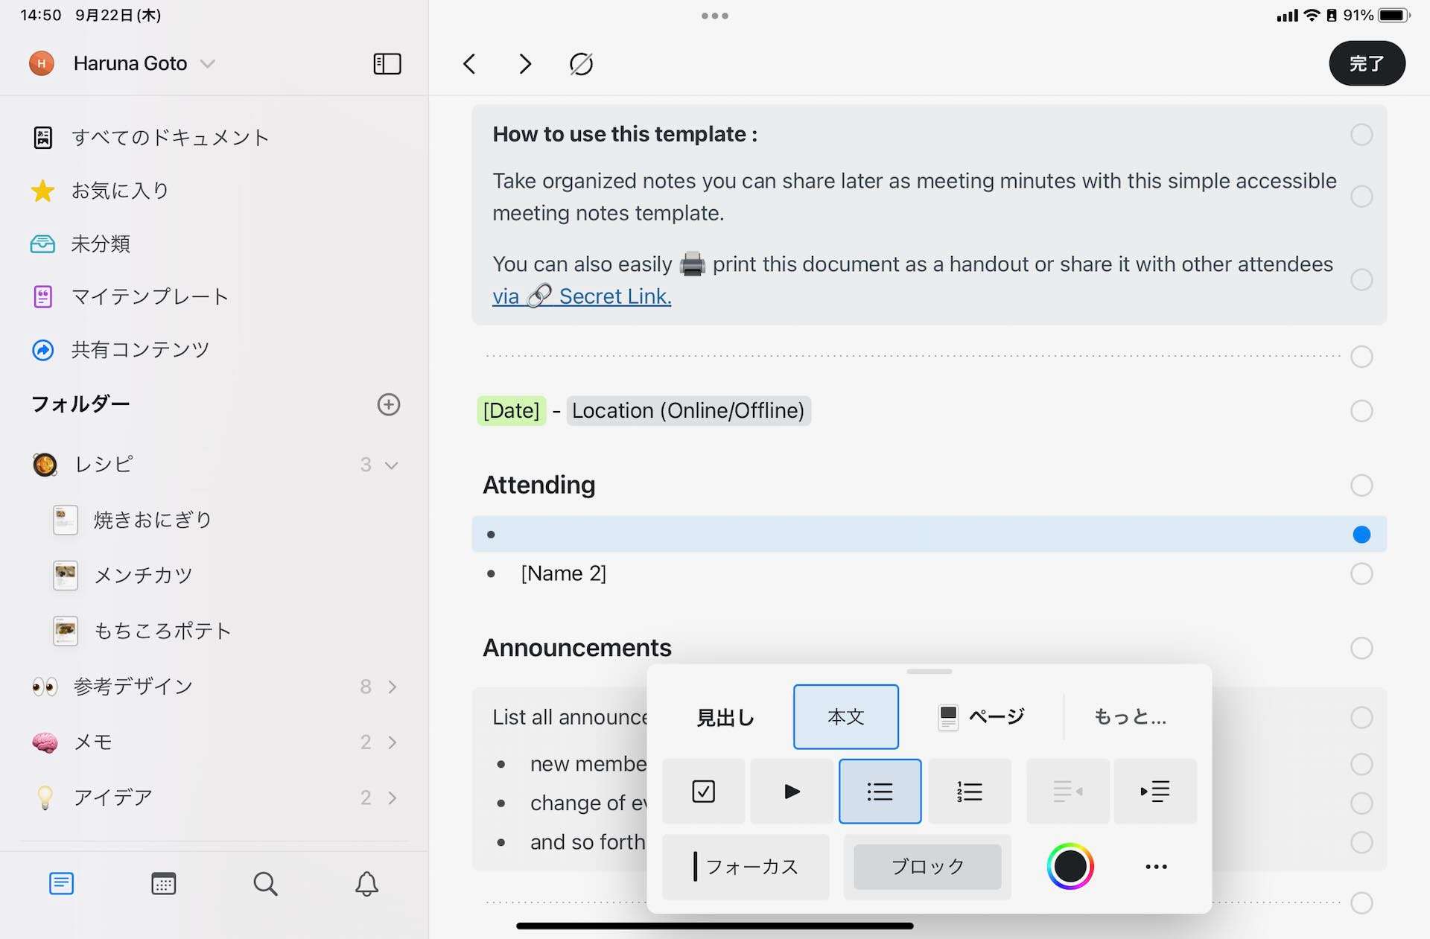The image size is (1430, 939).
Task: Open the calendar icon in bottom bar
Action: click(x=163, y=884)
